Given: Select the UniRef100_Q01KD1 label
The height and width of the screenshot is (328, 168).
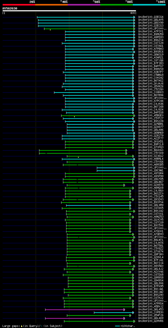Looking at the screenshot, I should [x=151, y=142].
